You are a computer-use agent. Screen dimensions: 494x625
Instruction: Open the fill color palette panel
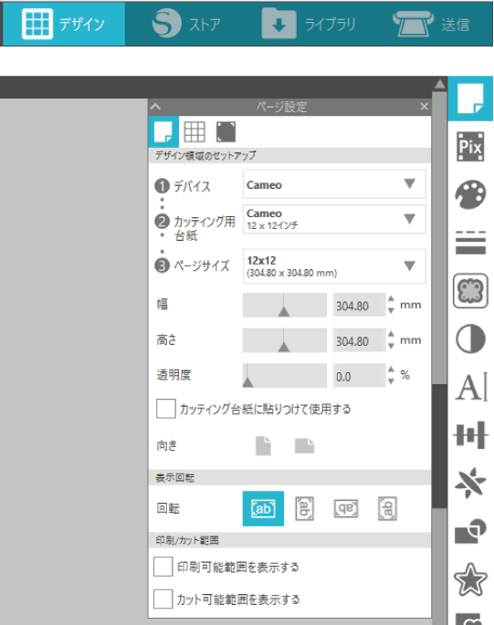tap(470, 194)
